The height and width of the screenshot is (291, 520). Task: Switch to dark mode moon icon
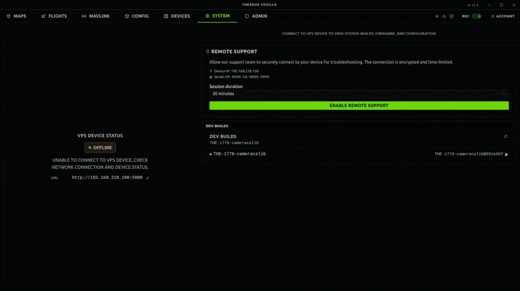point(444,16)
